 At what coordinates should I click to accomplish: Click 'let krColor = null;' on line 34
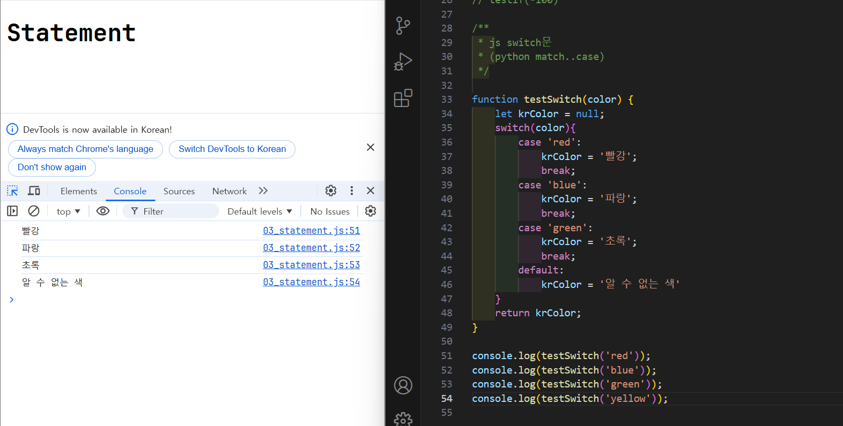point(550,114)
